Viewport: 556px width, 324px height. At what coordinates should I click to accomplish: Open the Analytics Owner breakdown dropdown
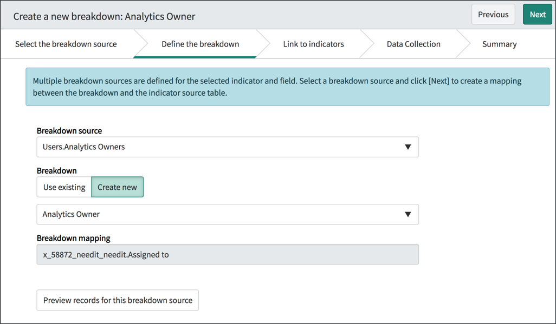click(x=408, y=214)
